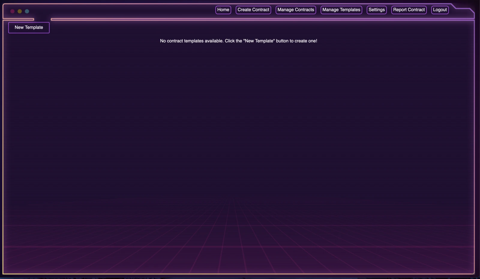This screenshot has width=480, height=279.
Task: Select the Manage Templates nav item
Action: (341, 10)
